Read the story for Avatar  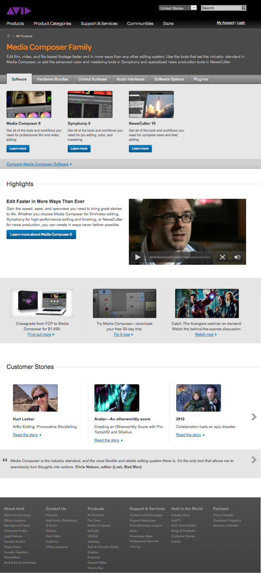[107, 440]
